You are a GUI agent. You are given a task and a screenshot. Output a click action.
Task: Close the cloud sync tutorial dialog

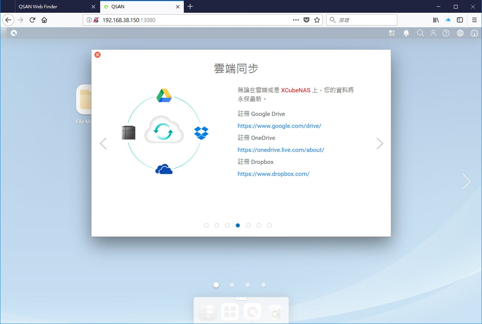pos(98,55)
